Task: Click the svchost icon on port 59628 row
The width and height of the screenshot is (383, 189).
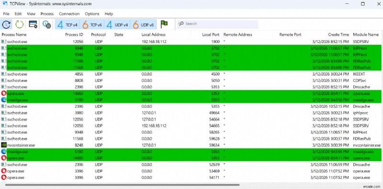Action: tap(4, 139)
